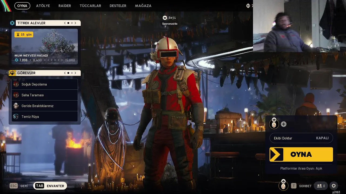
Task: Open the OYNA tab in top navigation
Action: coord(22,6)
